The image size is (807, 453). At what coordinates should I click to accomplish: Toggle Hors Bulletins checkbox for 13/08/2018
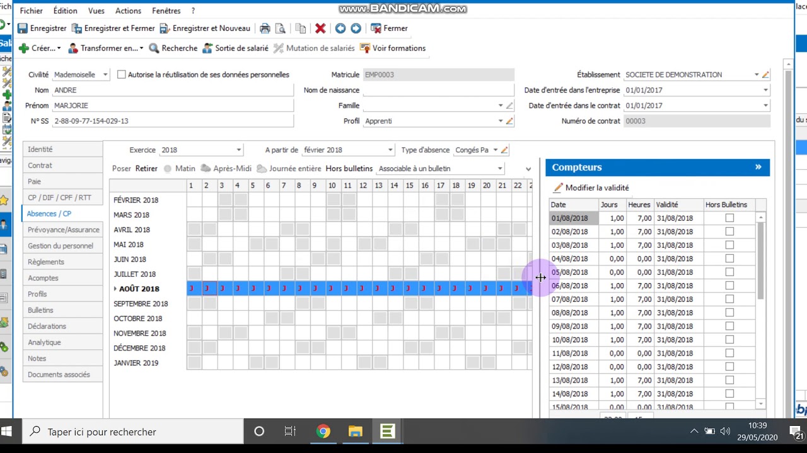pyautogui.click(x=729, y=380)
